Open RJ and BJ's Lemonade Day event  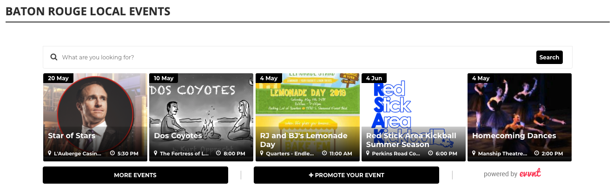(x=308, y=117)
